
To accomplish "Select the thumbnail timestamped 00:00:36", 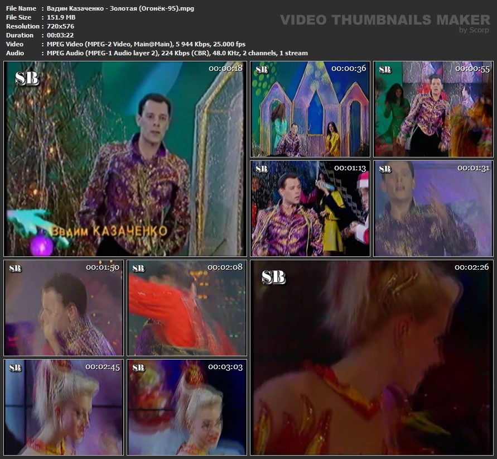I will click(x=310, y=109).
